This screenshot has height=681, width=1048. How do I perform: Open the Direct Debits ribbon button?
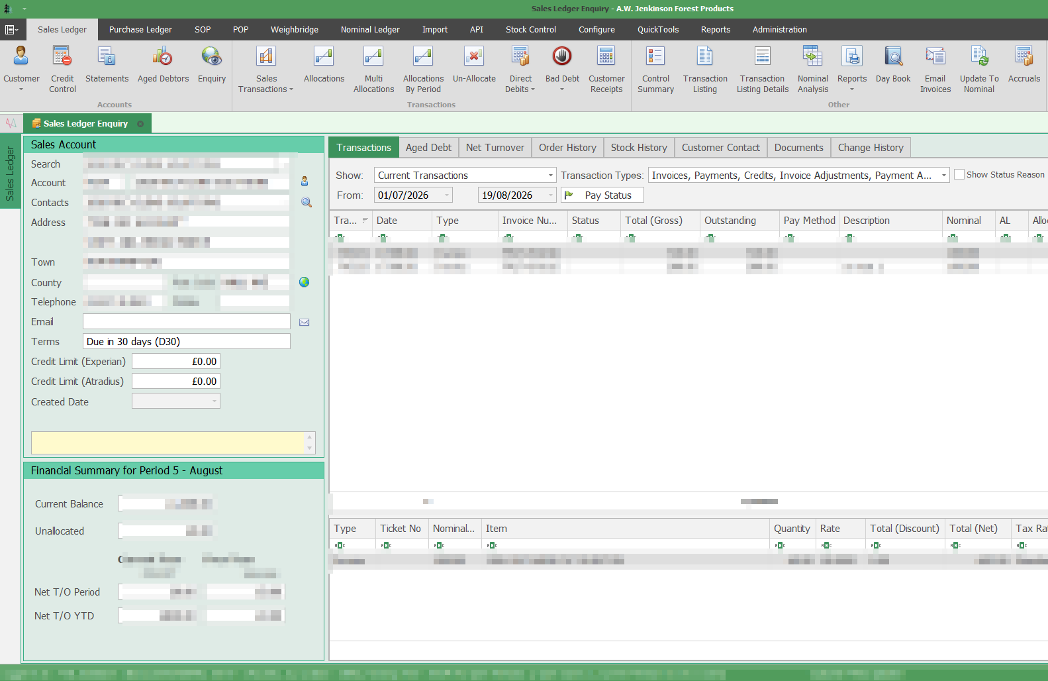[520, 68]
